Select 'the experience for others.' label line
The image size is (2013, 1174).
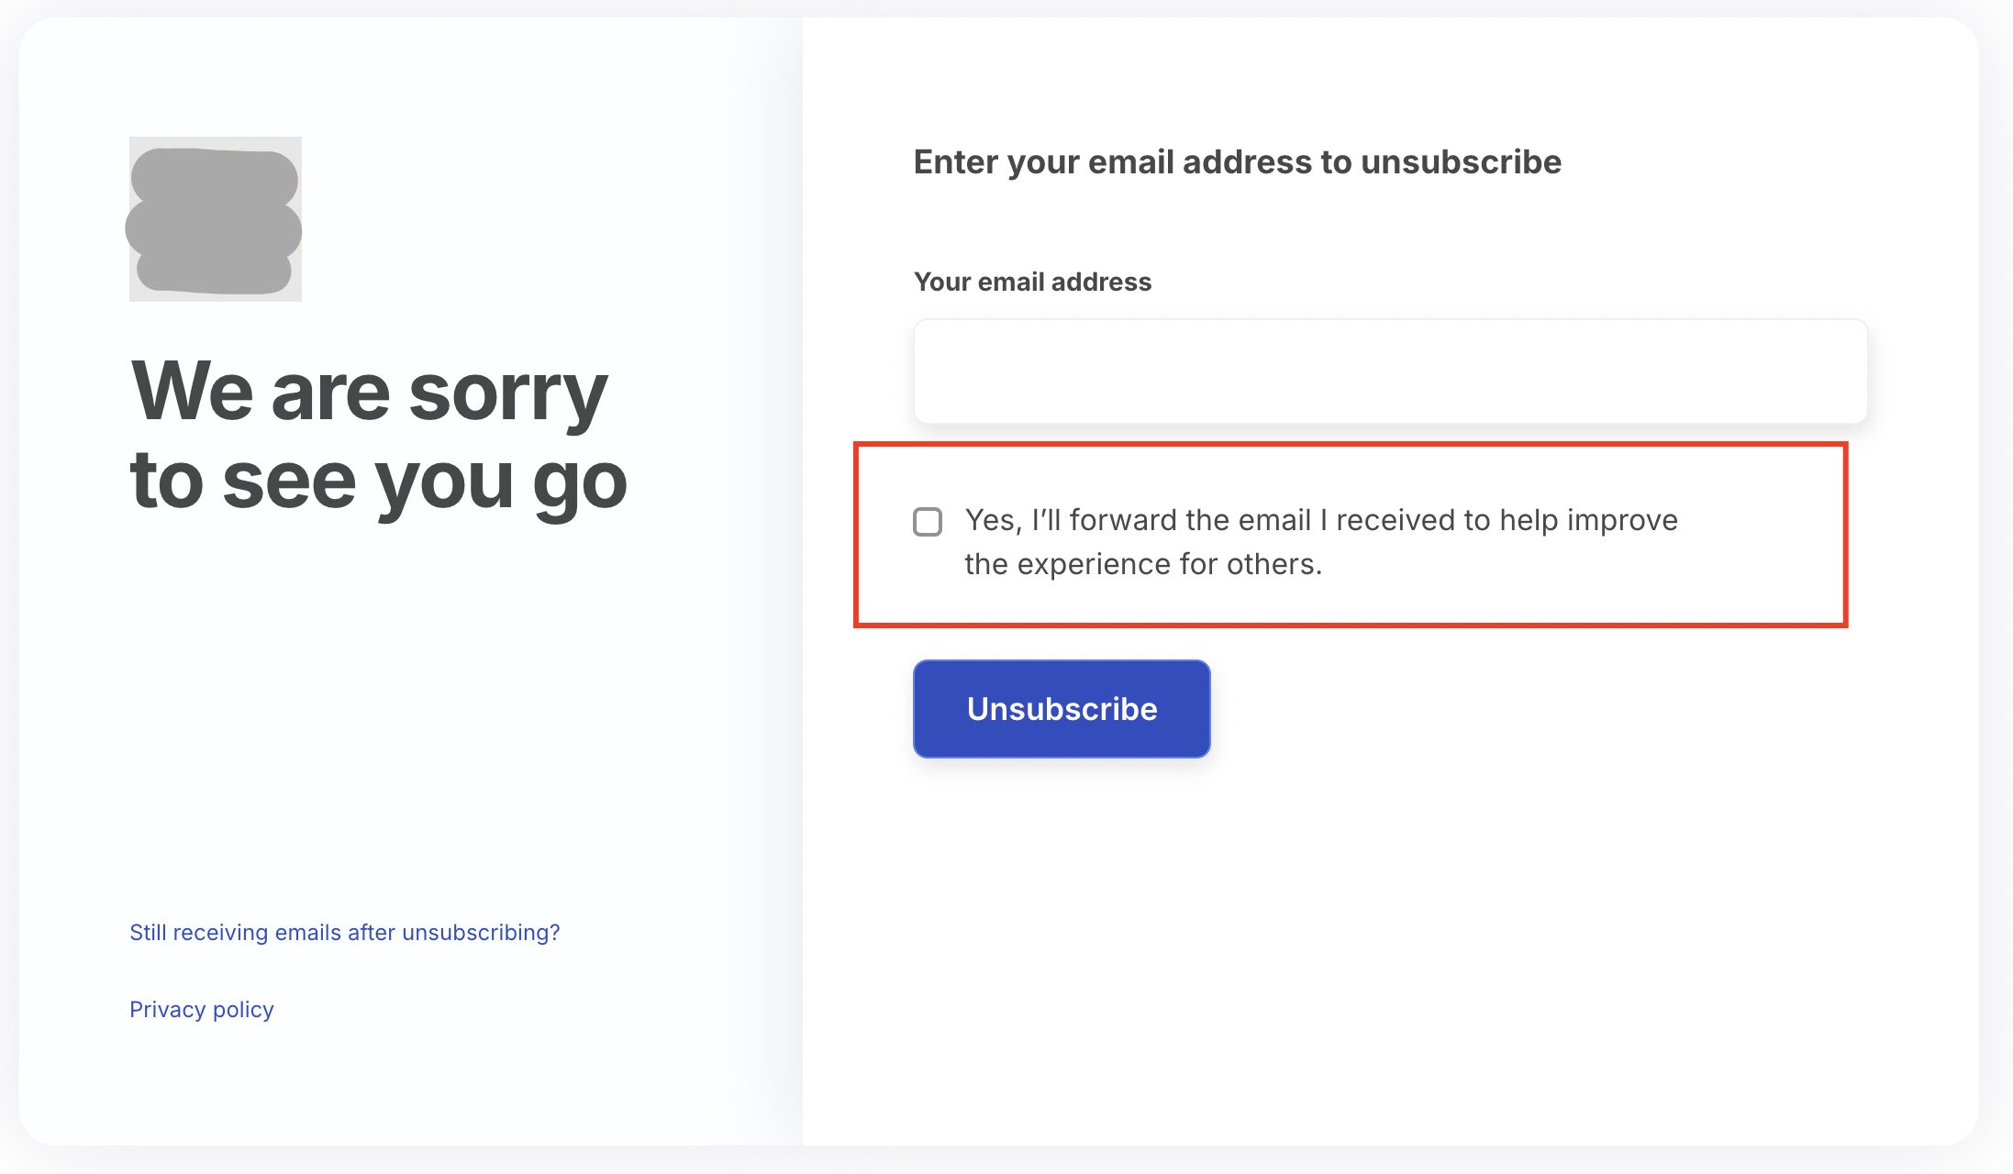click(x=1143, y=564)
